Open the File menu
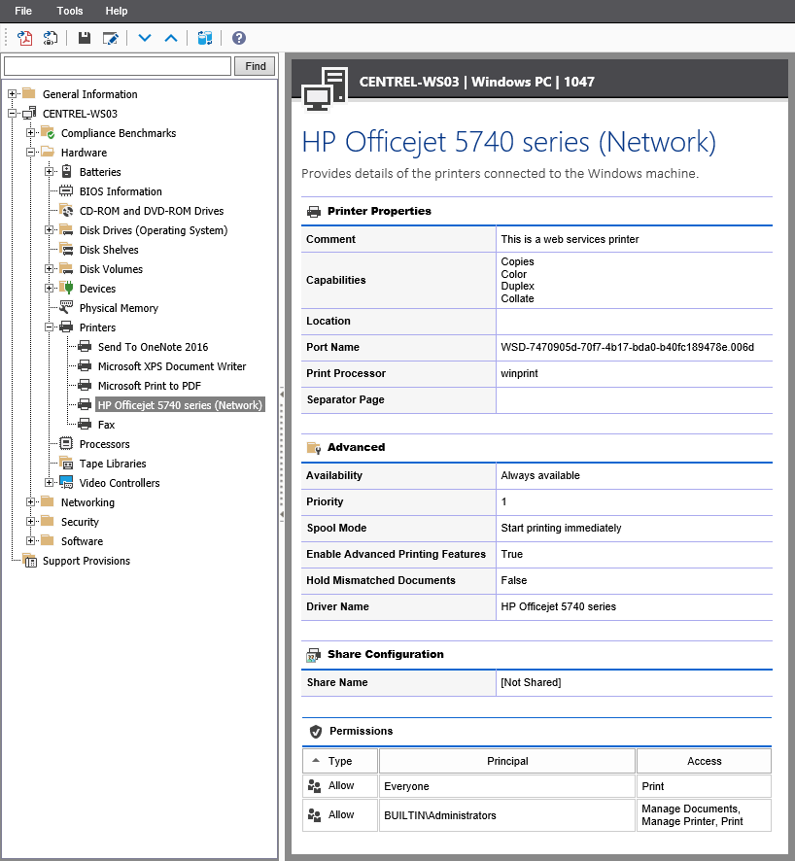Image resolution: width=795 pixels, height=861 pixels. tap(23, 11)
